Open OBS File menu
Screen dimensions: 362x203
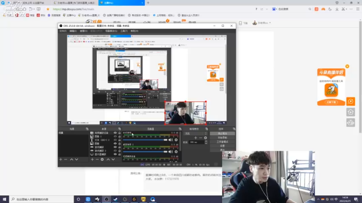point(63,31)
